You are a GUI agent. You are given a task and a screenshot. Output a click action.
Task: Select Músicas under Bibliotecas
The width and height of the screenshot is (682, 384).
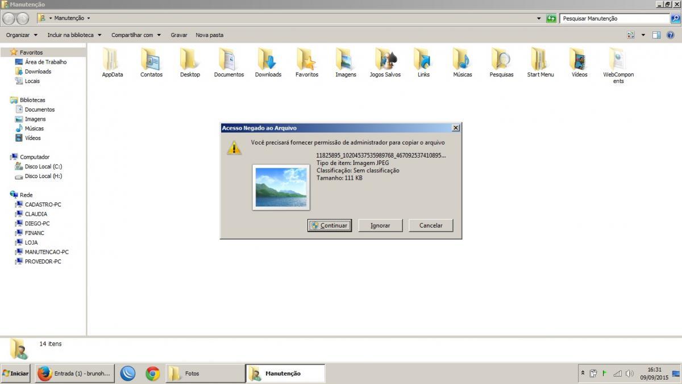(x=34, y=129)
